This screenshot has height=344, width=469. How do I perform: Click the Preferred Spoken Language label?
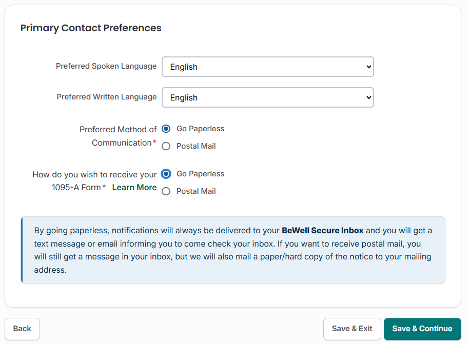[x=106, y=66]
